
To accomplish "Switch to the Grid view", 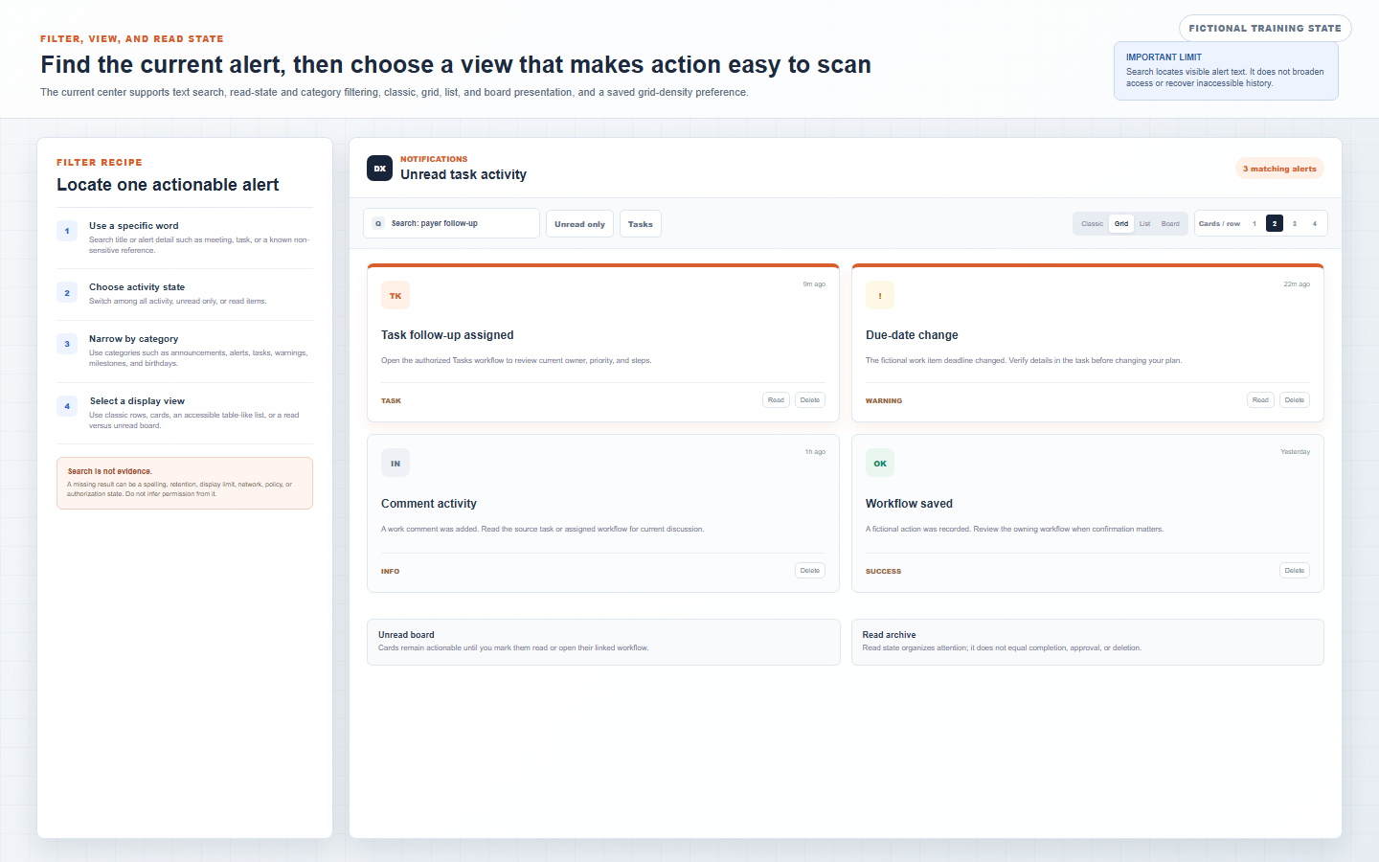I will point(1121,223).
